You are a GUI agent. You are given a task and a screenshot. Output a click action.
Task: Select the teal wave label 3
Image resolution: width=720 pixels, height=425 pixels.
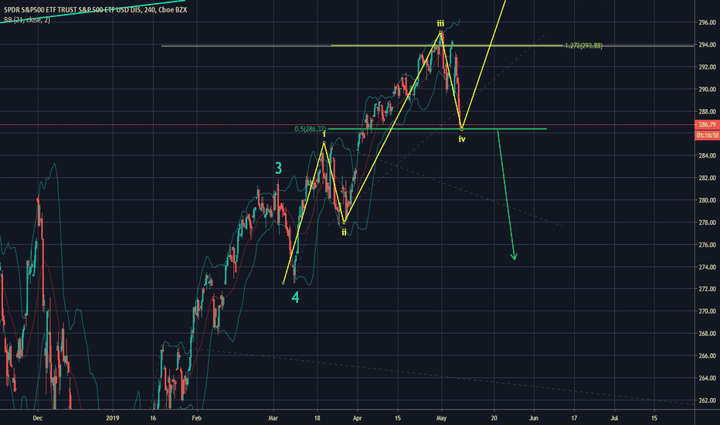coord(278,168)
